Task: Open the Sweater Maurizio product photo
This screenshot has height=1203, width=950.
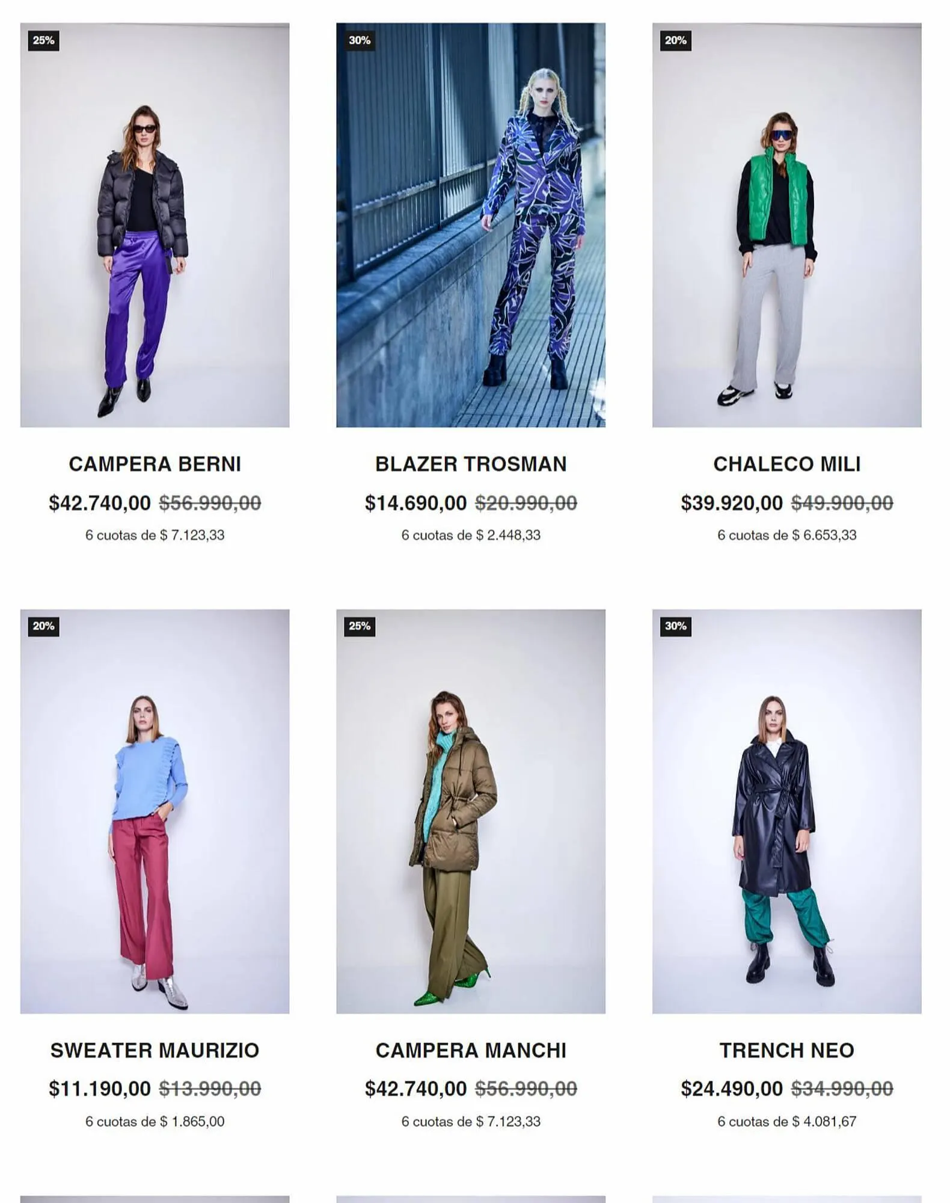Action: click(x=155, y=811)
